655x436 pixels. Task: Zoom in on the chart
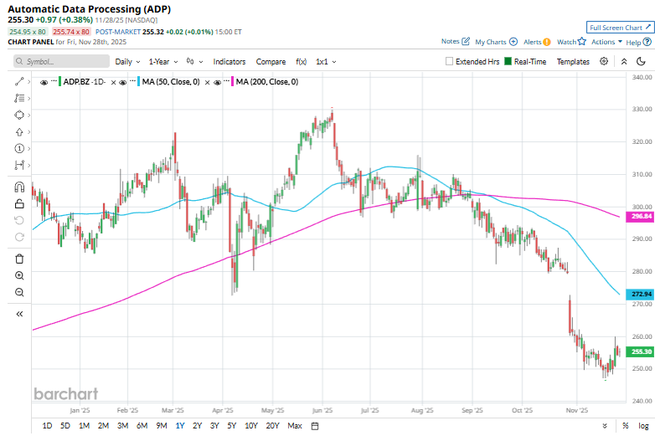tap(19, 275)
